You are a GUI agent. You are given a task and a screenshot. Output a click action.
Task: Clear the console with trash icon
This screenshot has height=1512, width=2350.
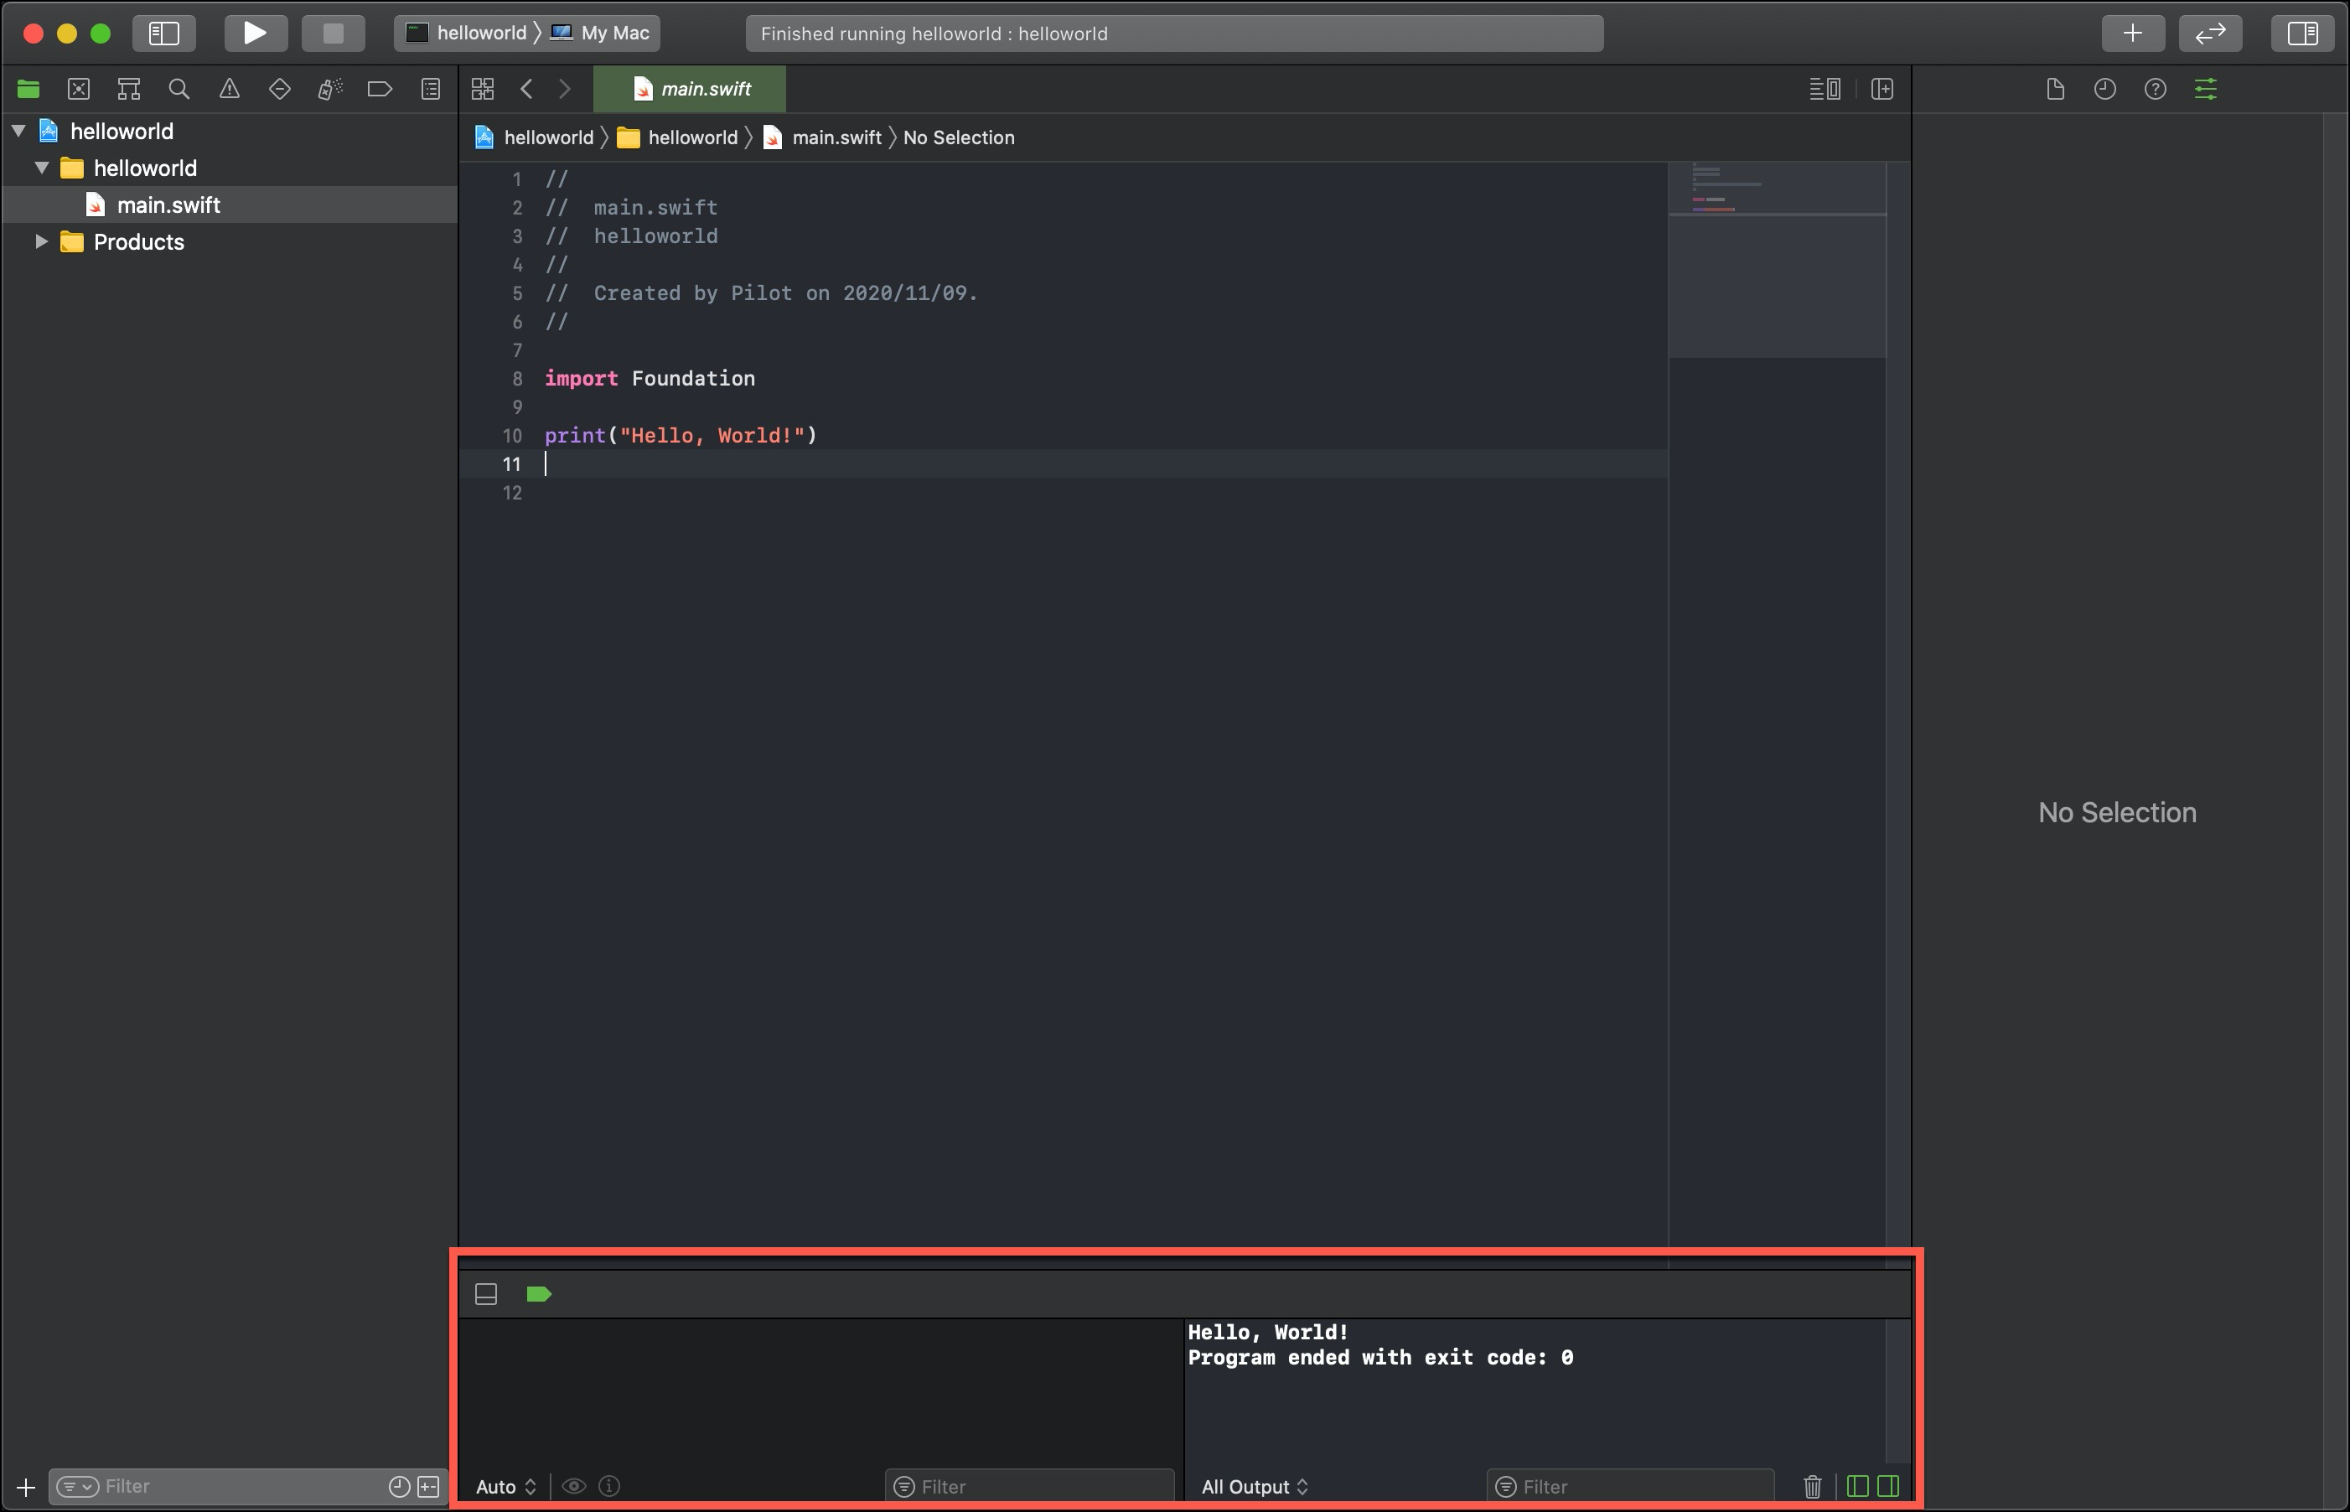[1812, 1487]
